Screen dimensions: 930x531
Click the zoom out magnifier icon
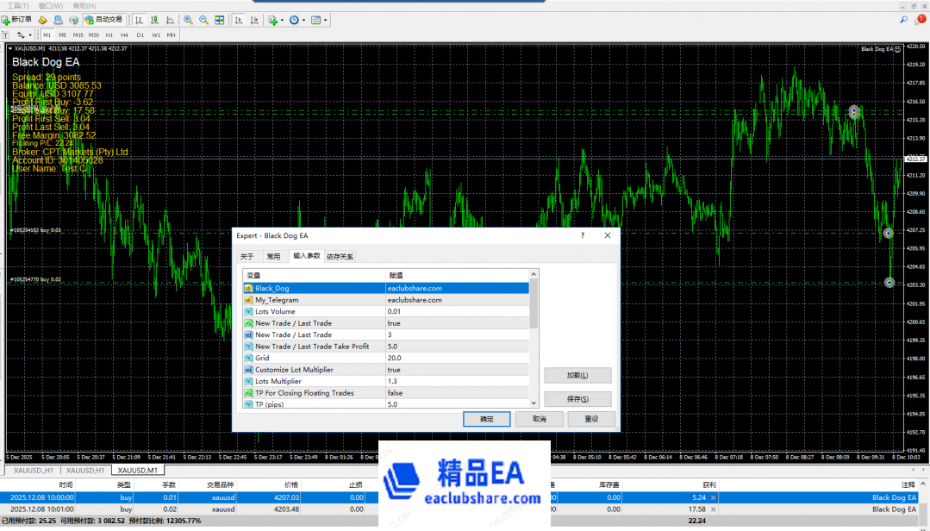tap(203, 19)
